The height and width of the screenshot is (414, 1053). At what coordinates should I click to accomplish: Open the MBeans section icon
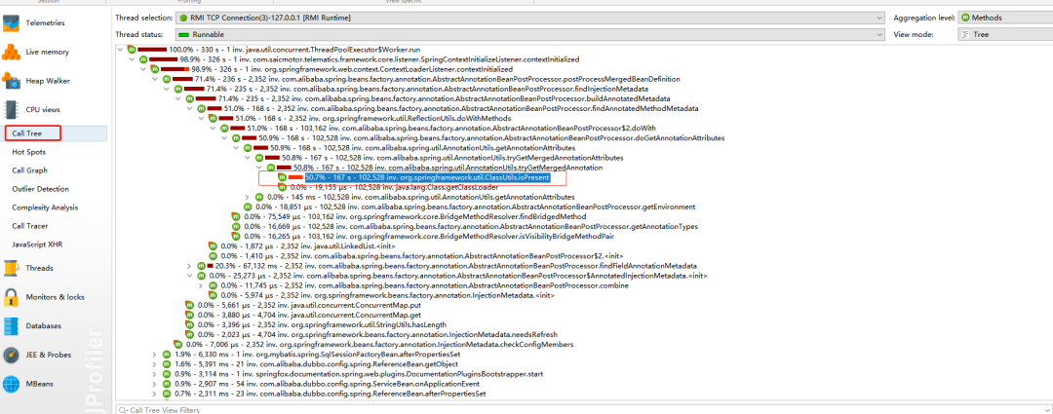(x=12, y=384)
